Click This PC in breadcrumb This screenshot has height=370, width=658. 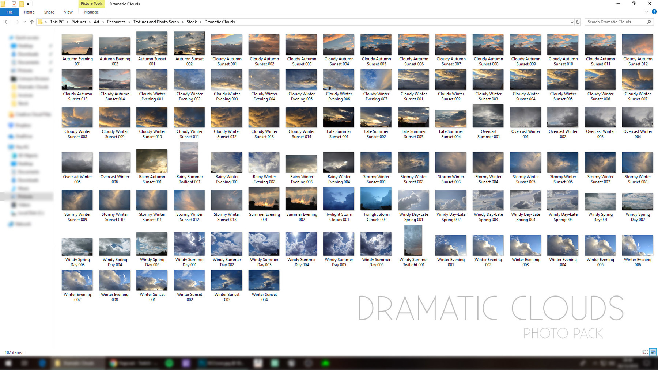(x=57, y=22)
